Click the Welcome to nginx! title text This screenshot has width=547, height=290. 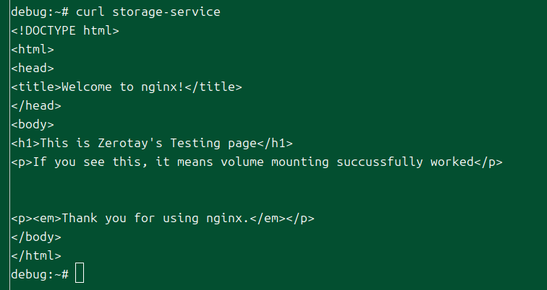119,87
